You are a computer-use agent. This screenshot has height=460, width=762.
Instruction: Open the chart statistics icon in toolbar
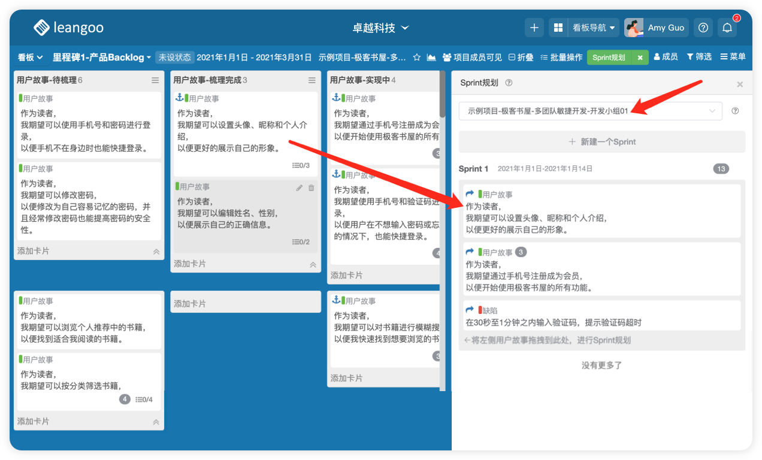click(x=431, y=57)
